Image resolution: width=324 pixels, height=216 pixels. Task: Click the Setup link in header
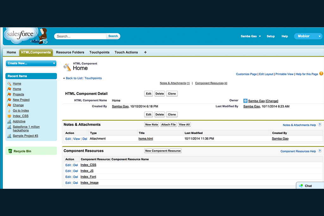point(271,36)
